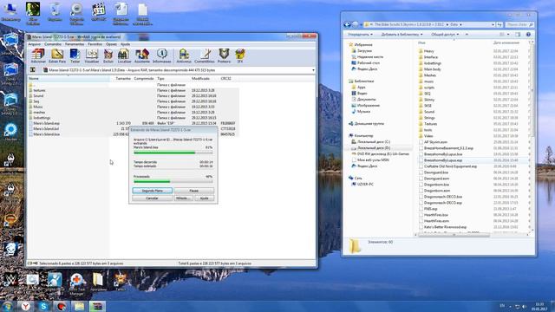Click the Localizar toolbar icon
This screenshot has height=312, width=555.
point(124,55)
